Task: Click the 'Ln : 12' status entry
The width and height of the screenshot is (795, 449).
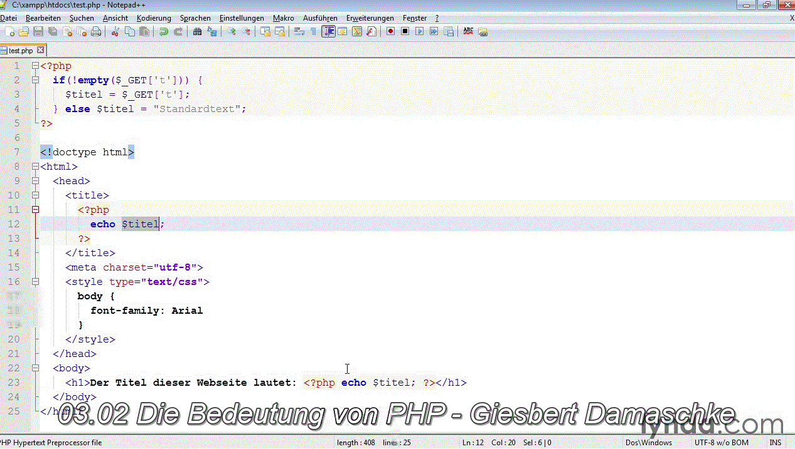Action: coord(473,443)
